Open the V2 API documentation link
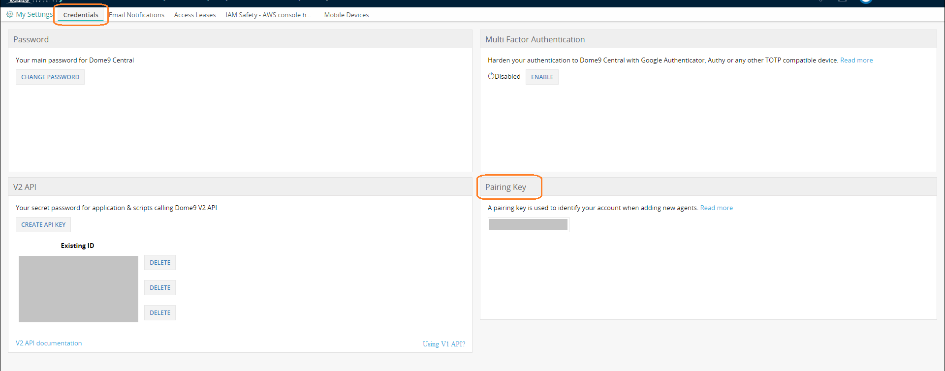Screen dimensions: 945x371 coord(49,343)
